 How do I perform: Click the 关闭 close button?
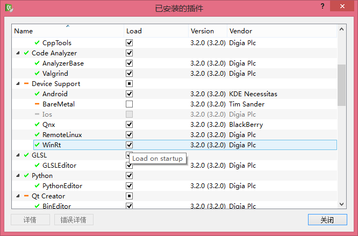tap(327, 219)
